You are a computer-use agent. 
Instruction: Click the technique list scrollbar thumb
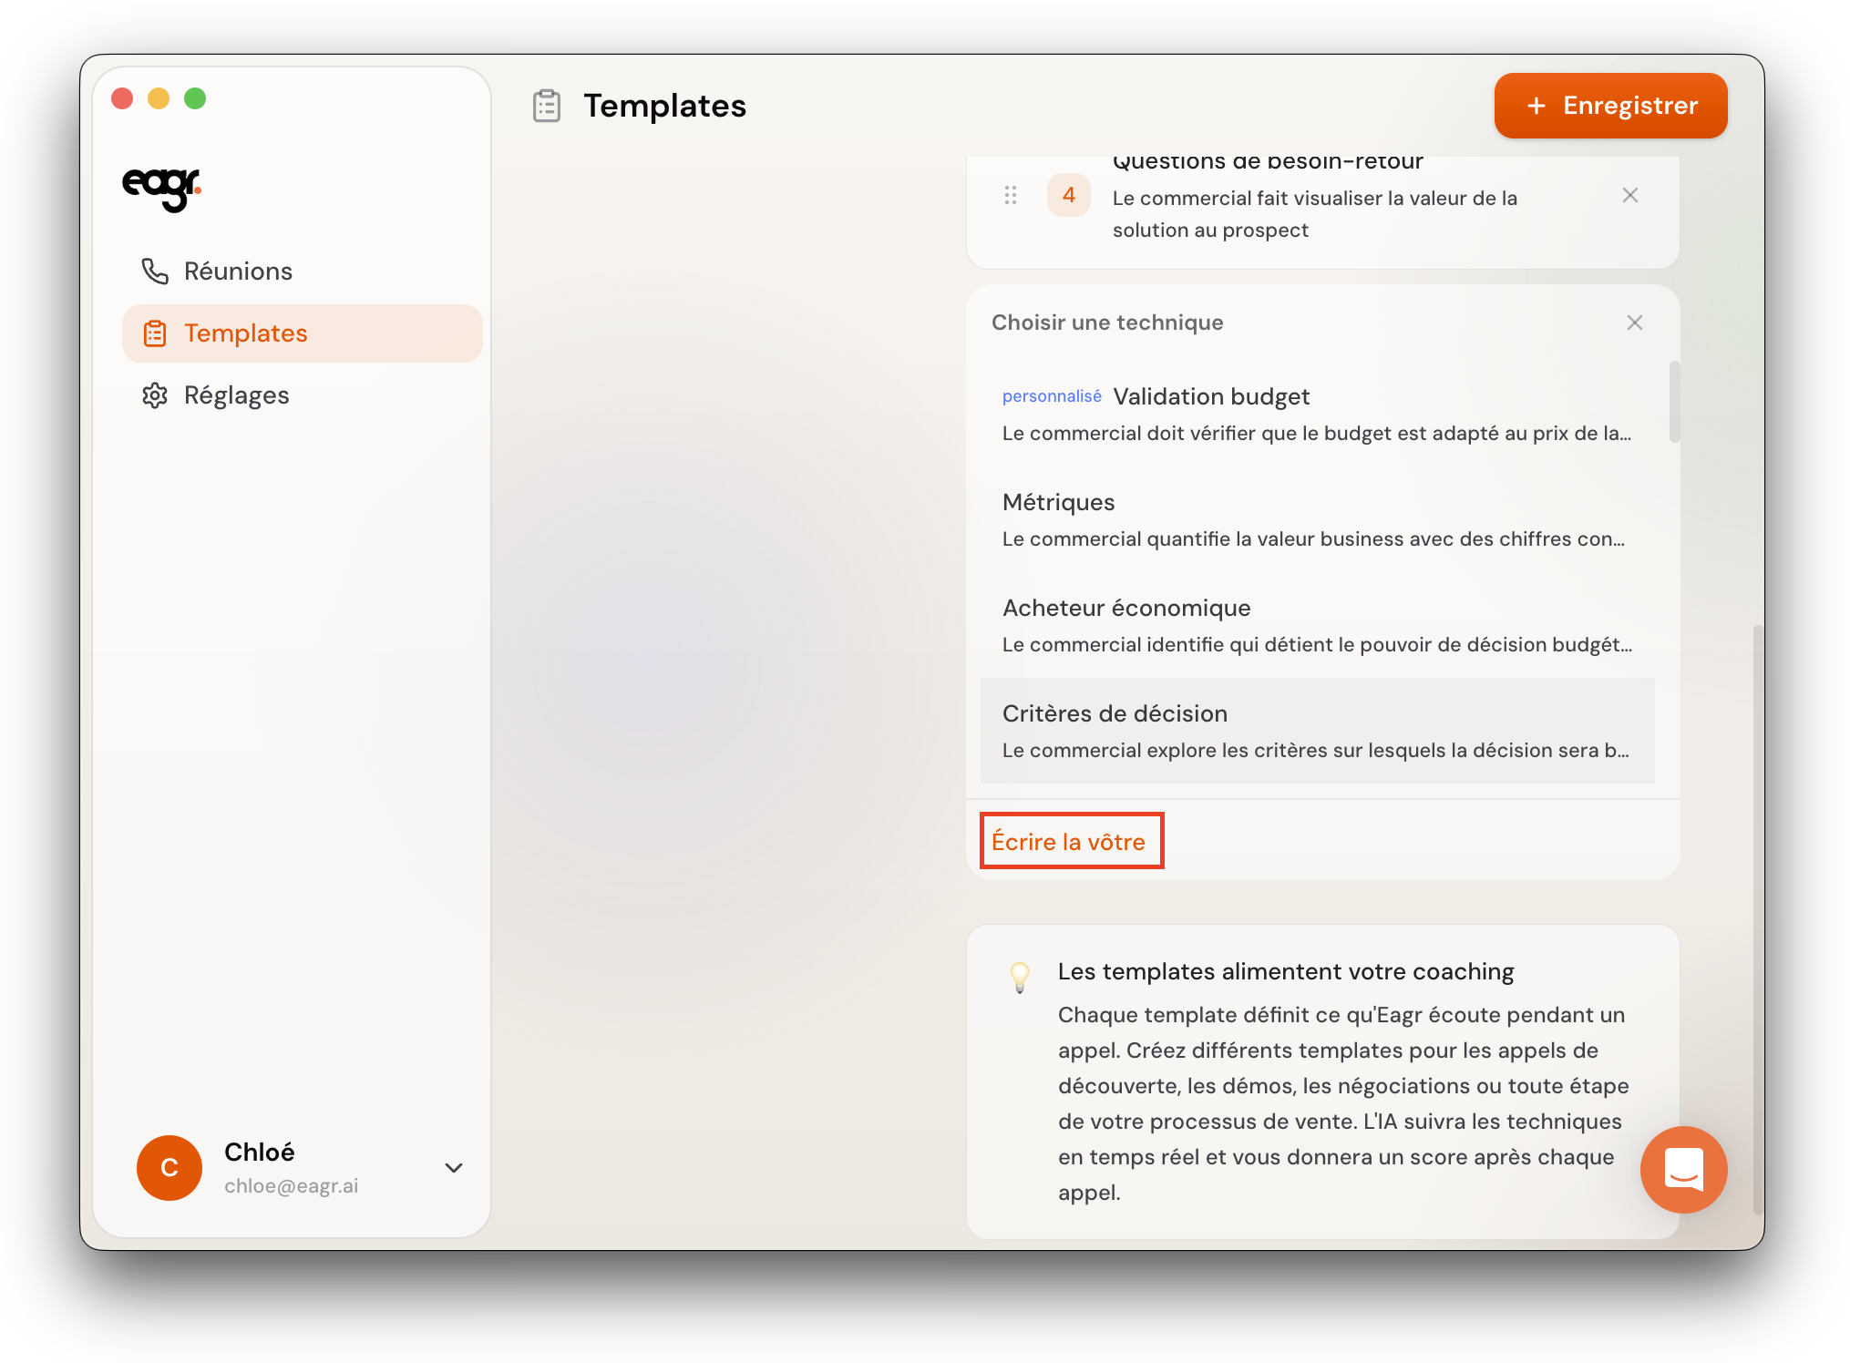[1674, 402]
